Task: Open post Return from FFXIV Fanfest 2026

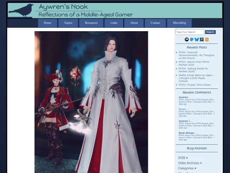Action: pyautogui.click(x=194, y=63)
